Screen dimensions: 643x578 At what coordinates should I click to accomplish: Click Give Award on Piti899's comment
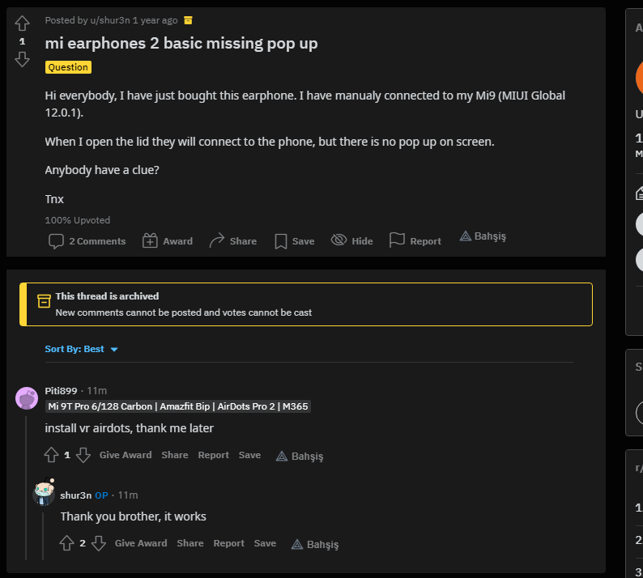pos(126,455)
